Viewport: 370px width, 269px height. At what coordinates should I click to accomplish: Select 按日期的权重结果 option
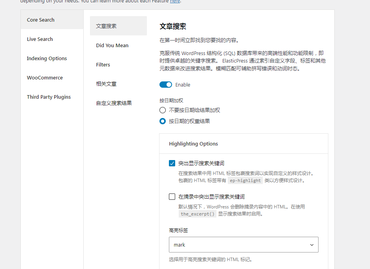click(x=163, y=121)
